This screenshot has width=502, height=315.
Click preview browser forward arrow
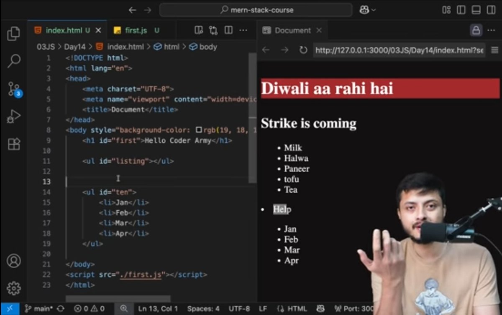285,50
